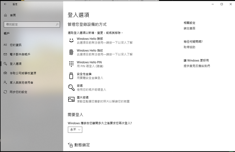235x152 pixels.
Task: Click the 動態鎖定 lock icon
Action: tap(70, 145)
